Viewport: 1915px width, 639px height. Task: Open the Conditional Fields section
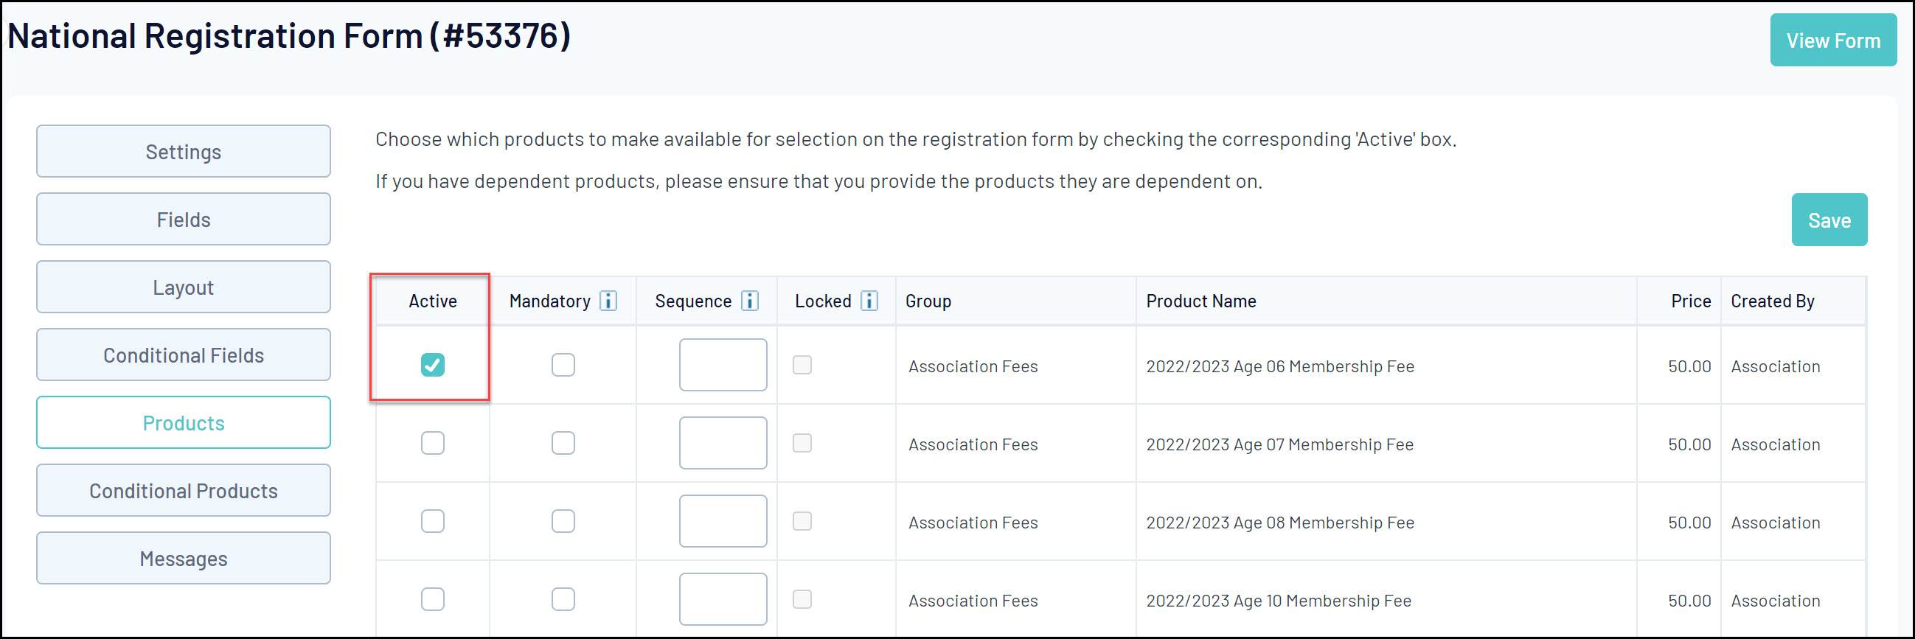click(x=184, y=355)
